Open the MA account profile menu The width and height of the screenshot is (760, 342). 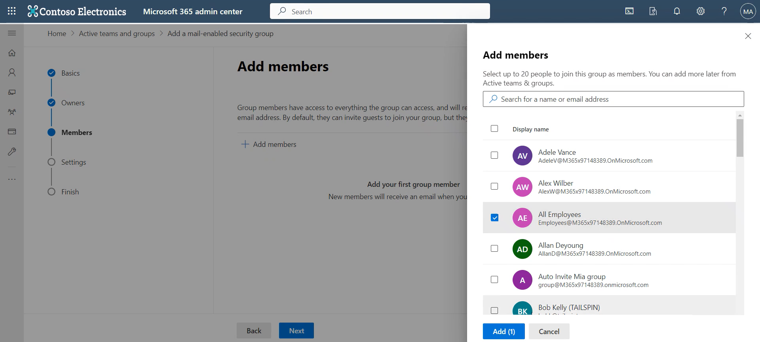coord(748,11)
